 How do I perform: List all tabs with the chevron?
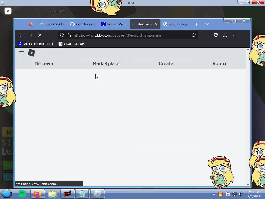207,24
